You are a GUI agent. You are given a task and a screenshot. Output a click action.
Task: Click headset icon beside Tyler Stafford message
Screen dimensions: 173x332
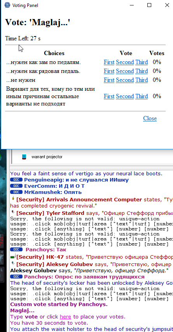point(13,212)
